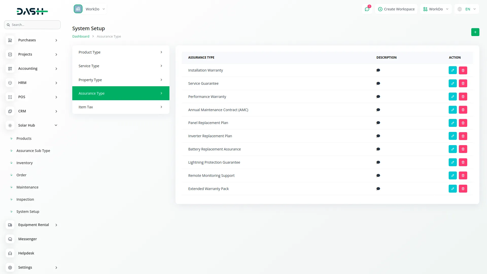Image resolution: width=487 pixels, height=274 pixels.
Task: Edit the Battery Replacement Assurance row
Action: [x=453, y=149]
